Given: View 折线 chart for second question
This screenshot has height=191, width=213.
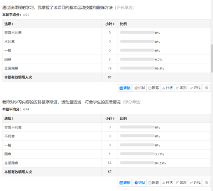Looking at the screenshot, I should [195, 183].
